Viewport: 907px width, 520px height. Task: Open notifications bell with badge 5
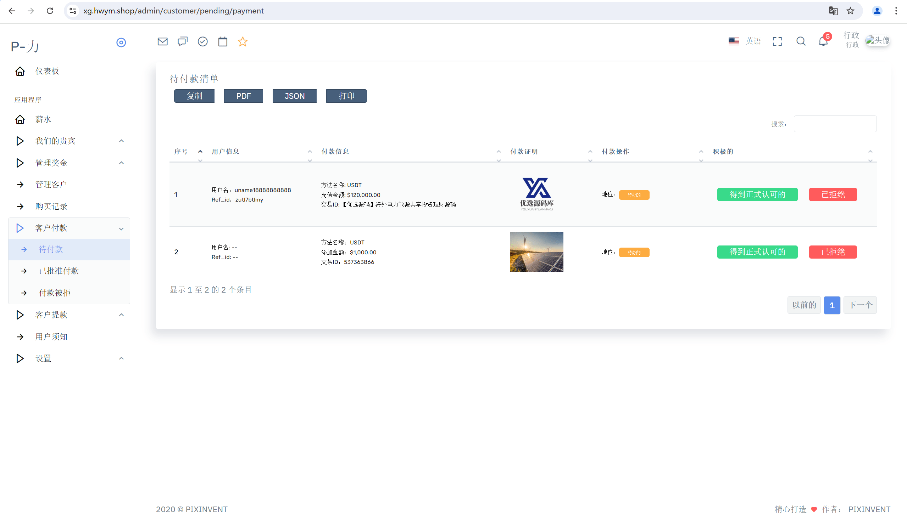(823, 41)
